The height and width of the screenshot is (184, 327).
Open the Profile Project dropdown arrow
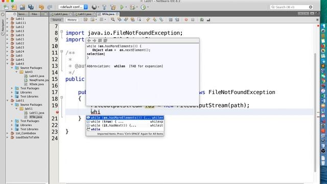coord(148,7)
